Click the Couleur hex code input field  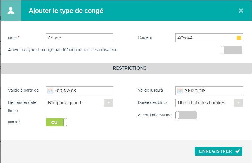[x=209, y=38]
